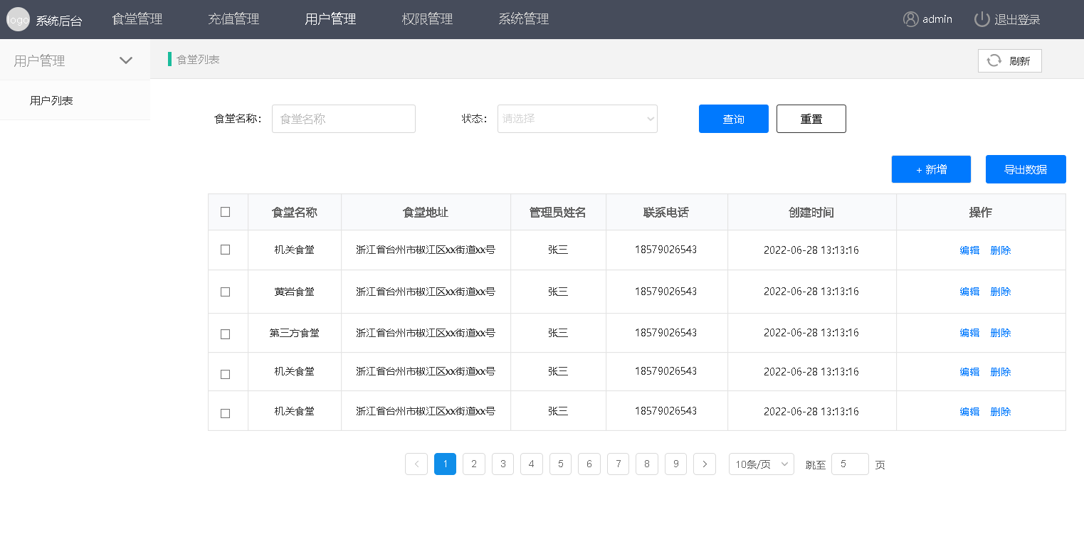Click 食堂名称 column header
The height and width of the screenshot is (544, 1084).
point(295,212)
